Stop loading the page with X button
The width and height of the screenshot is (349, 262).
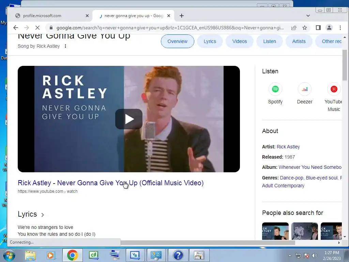37,28
